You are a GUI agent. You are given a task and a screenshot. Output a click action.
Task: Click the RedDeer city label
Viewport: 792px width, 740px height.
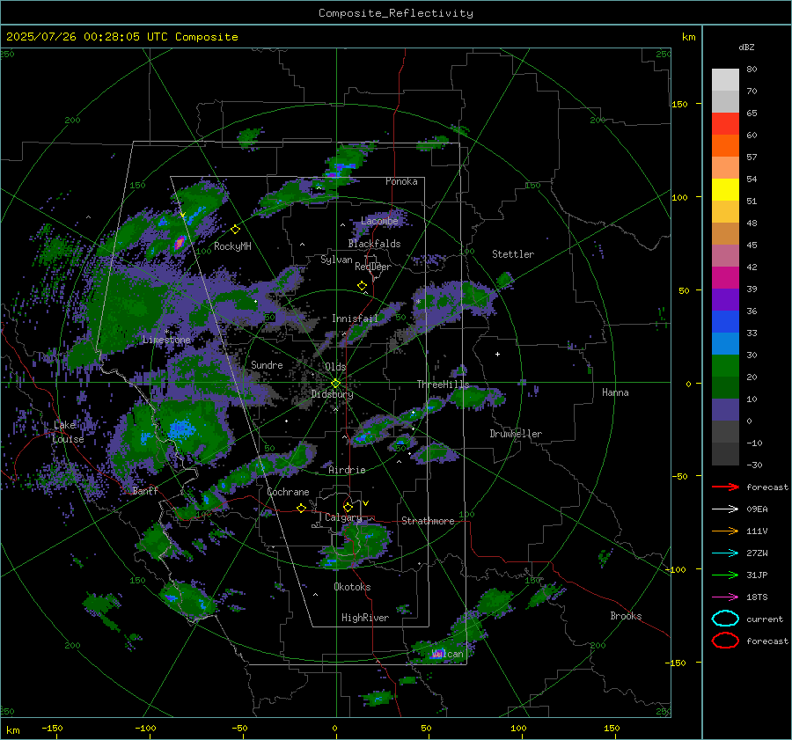(373, 267)
